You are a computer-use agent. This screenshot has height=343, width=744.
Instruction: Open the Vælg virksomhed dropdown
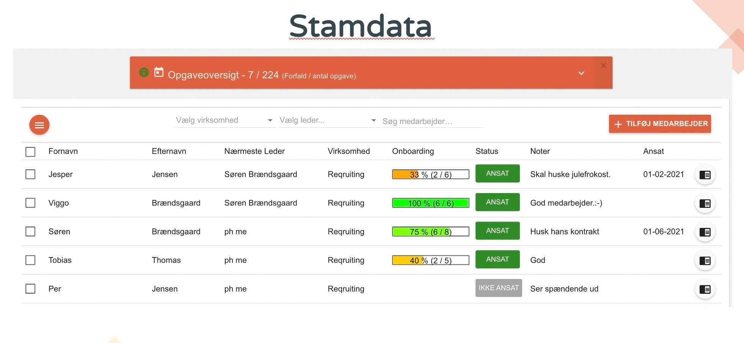(x=225, y=120)
